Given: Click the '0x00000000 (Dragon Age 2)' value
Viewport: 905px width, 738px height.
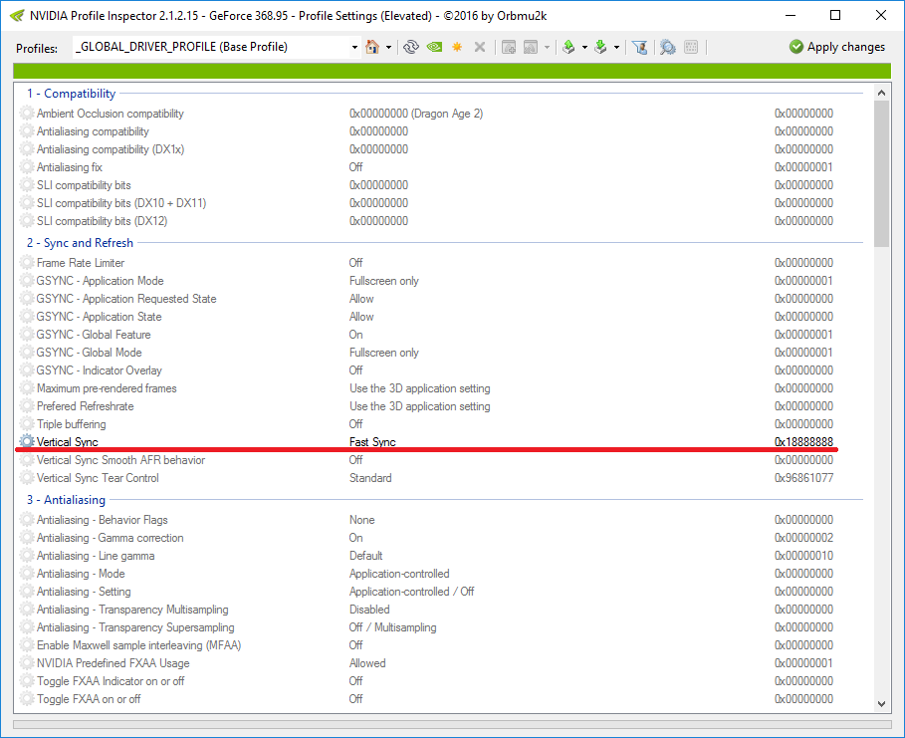Looking at the screenshot, I should (x=415, y=114).
